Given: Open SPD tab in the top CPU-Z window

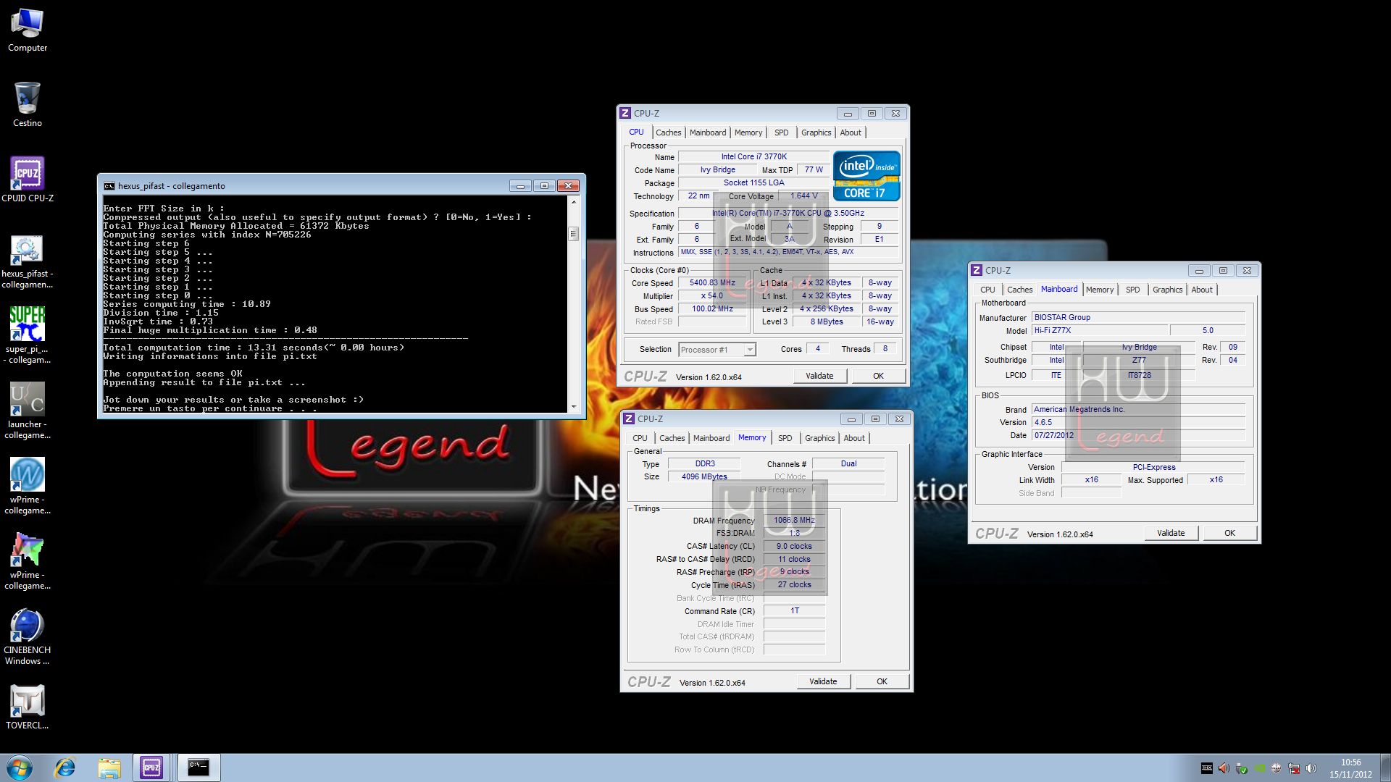Looking at the screenshot, I should tap(781, 133).
